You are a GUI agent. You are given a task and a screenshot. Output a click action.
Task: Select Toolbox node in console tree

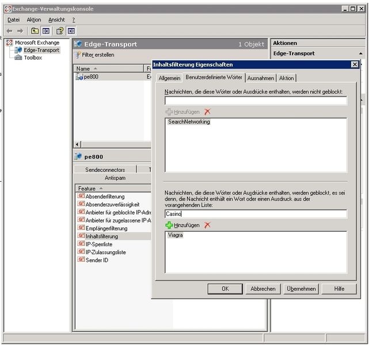32,57
